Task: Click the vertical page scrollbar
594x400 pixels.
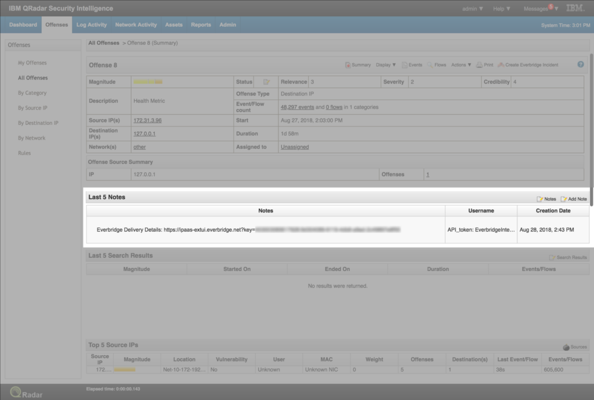Action: click(592, 129)
